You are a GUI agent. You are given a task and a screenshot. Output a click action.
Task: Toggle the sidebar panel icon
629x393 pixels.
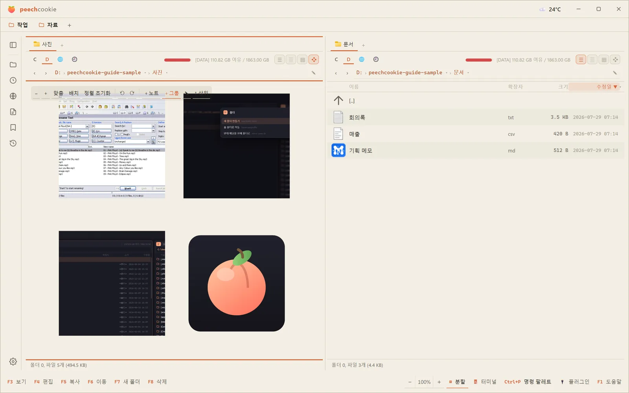tap(13, 45)
